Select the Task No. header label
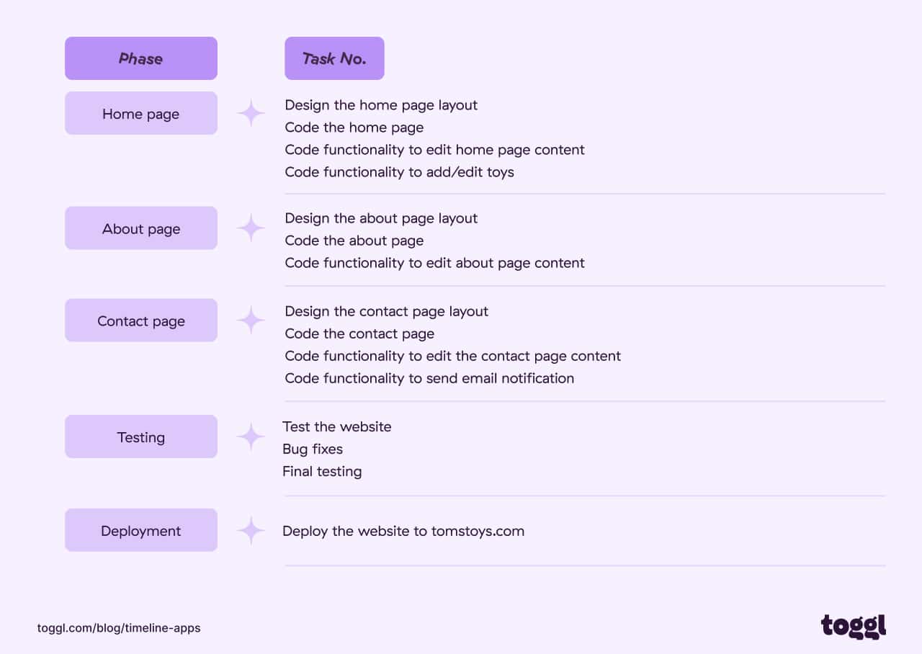Viewport: 922px width, 654px height. coord(334,58)
